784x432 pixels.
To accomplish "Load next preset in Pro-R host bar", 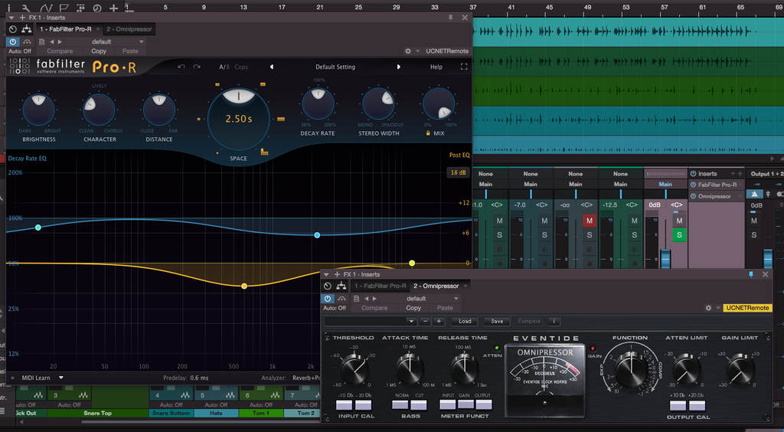I will 60,42.
